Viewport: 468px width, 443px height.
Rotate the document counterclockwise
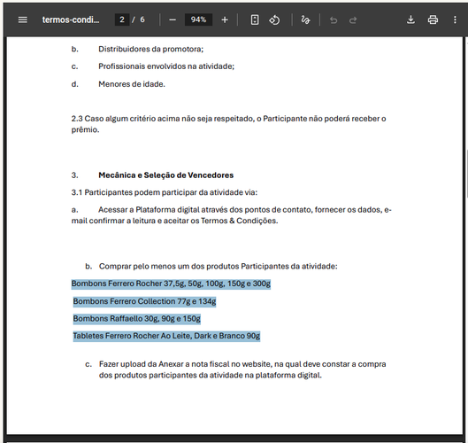tap(274, 20)
